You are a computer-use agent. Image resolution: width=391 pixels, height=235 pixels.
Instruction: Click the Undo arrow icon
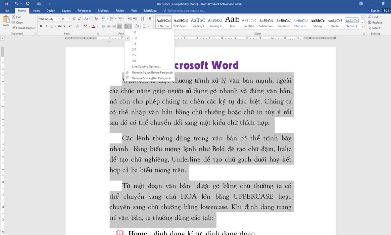pyautogui.click(x=16, y=3)
